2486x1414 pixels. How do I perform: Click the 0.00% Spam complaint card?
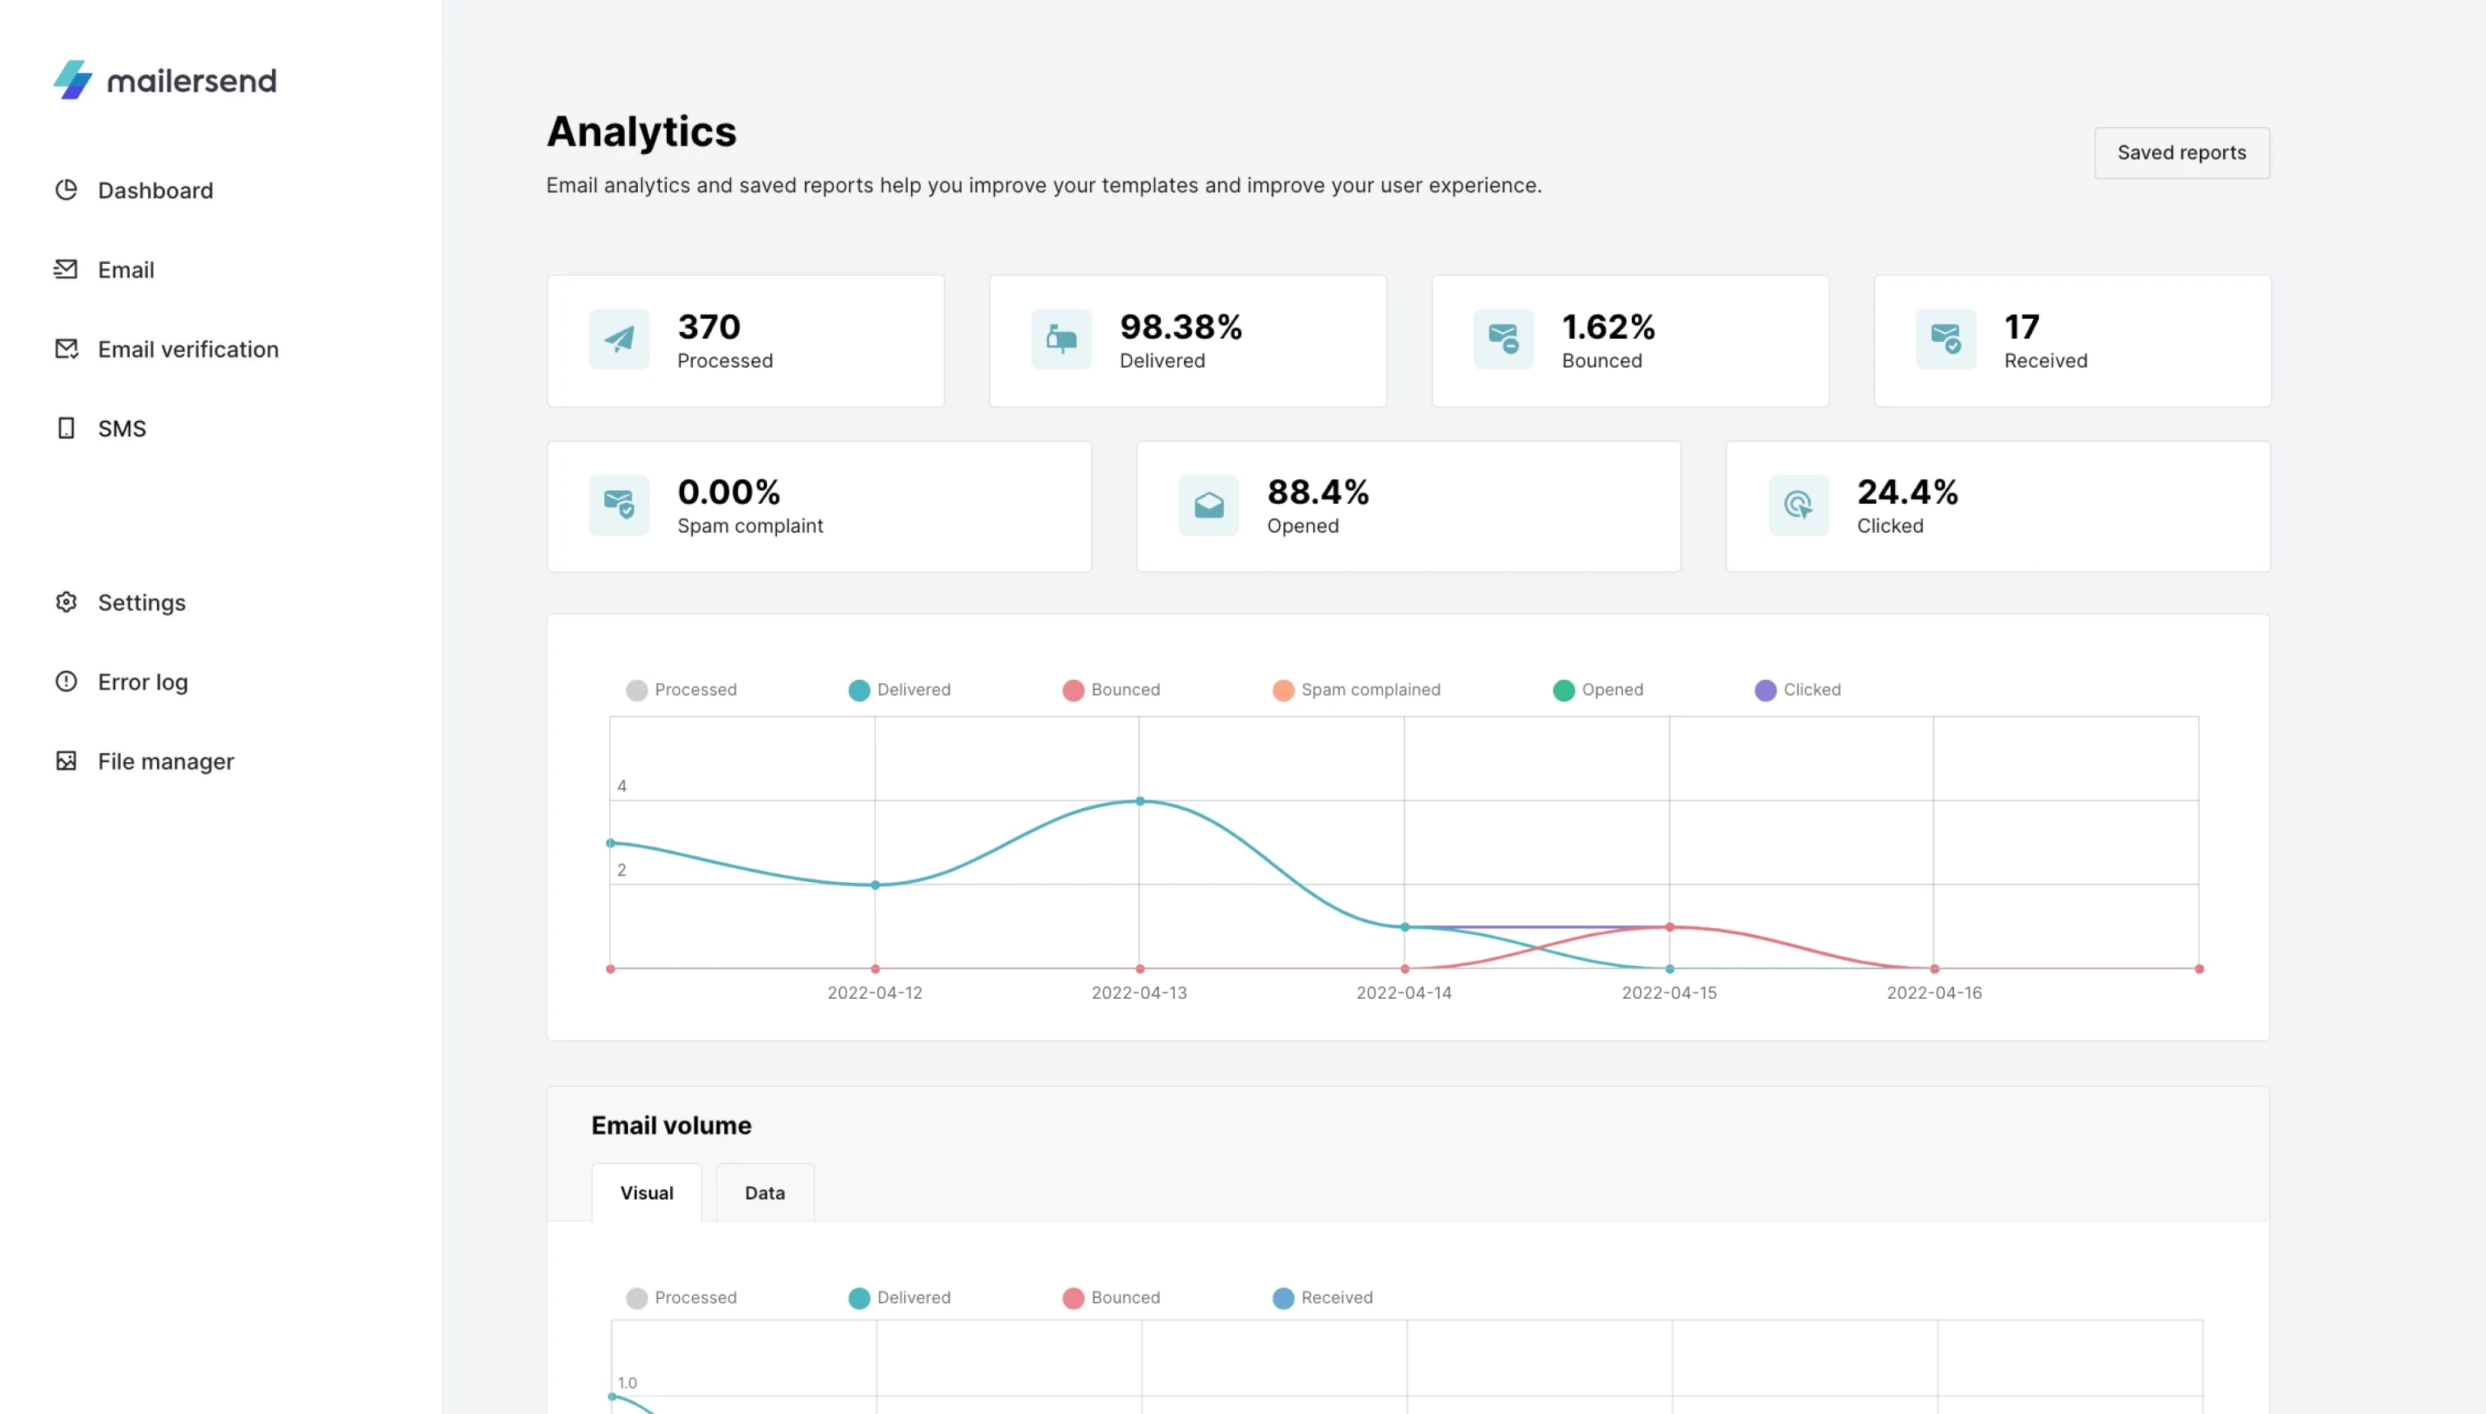[820, 507]
